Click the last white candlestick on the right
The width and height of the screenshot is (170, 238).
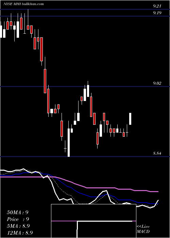pyautogui.click(x=130, y=119)
